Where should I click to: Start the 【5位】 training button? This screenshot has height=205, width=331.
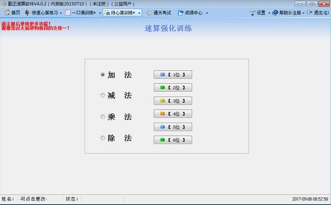(x=173, y=127)
